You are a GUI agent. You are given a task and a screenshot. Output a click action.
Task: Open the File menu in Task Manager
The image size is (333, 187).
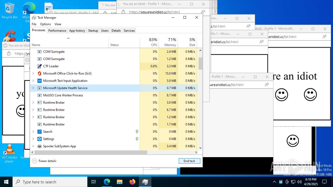tap(34, 24)
